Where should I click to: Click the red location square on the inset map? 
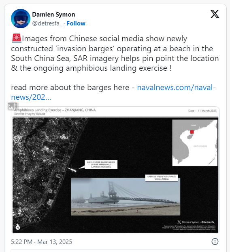click(x=192, y=132)
